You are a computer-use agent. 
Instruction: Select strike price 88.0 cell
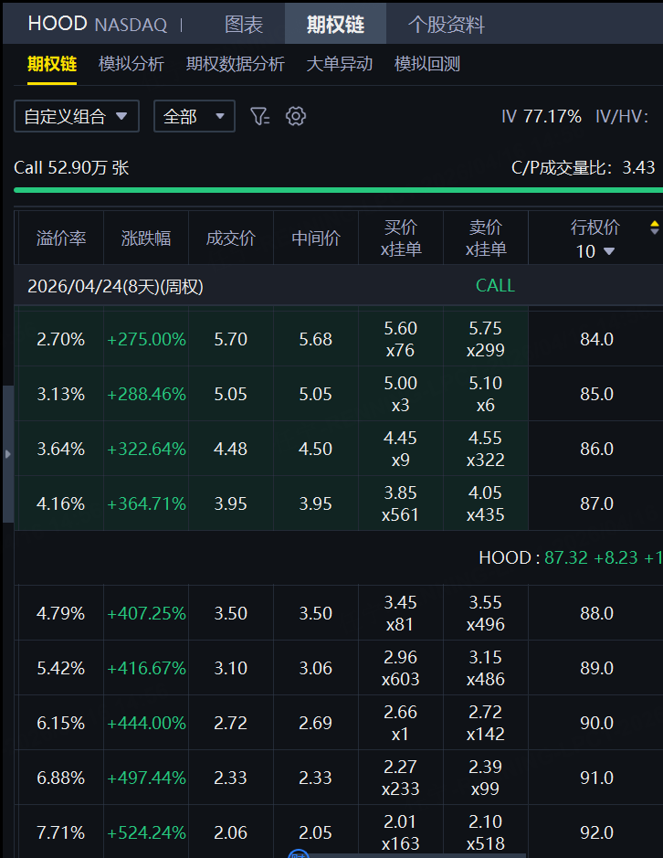point(596,613)
